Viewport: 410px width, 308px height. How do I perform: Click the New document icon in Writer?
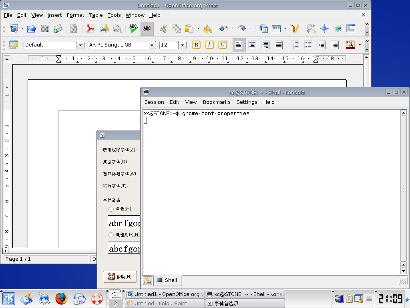(13, 28)
